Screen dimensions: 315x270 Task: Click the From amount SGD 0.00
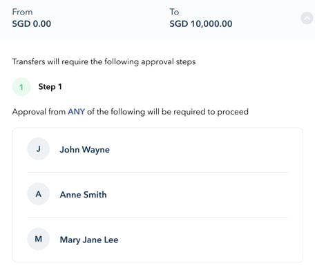pyautogui.click(x=32, y=23)
